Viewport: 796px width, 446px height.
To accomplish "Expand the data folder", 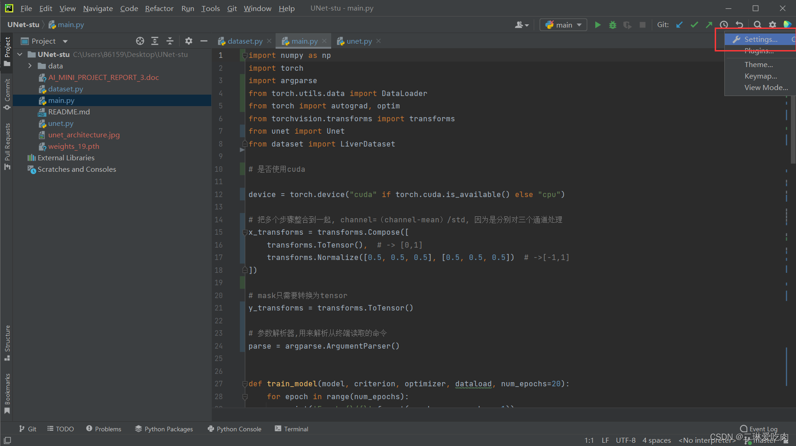I will pyautogui.click(x=30, y=66).
